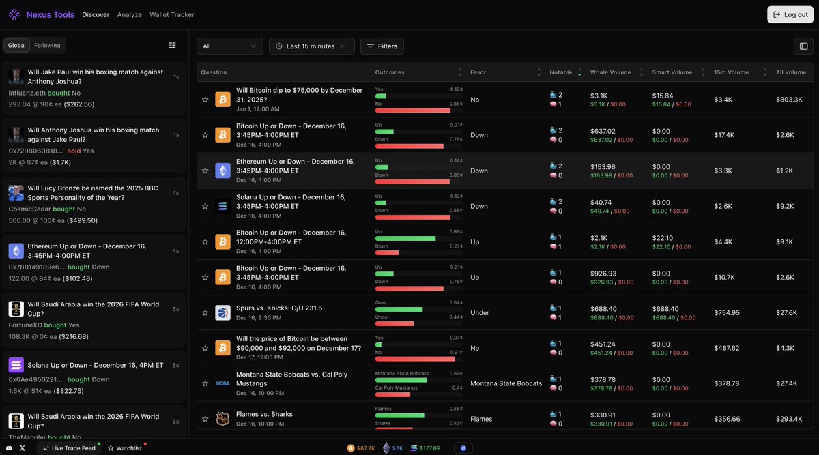
Task: Open Lucy Bronze feed card thumbnail
Action: [x=16, y=192]
